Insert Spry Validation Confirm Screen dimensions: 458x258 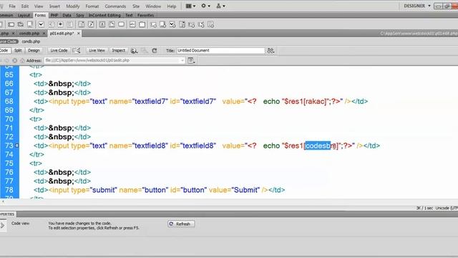coord(201,24)
